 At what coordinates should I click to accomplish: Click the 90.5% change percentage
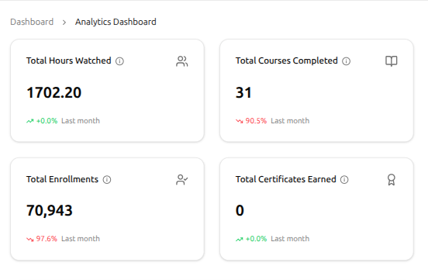coord(256,121)
